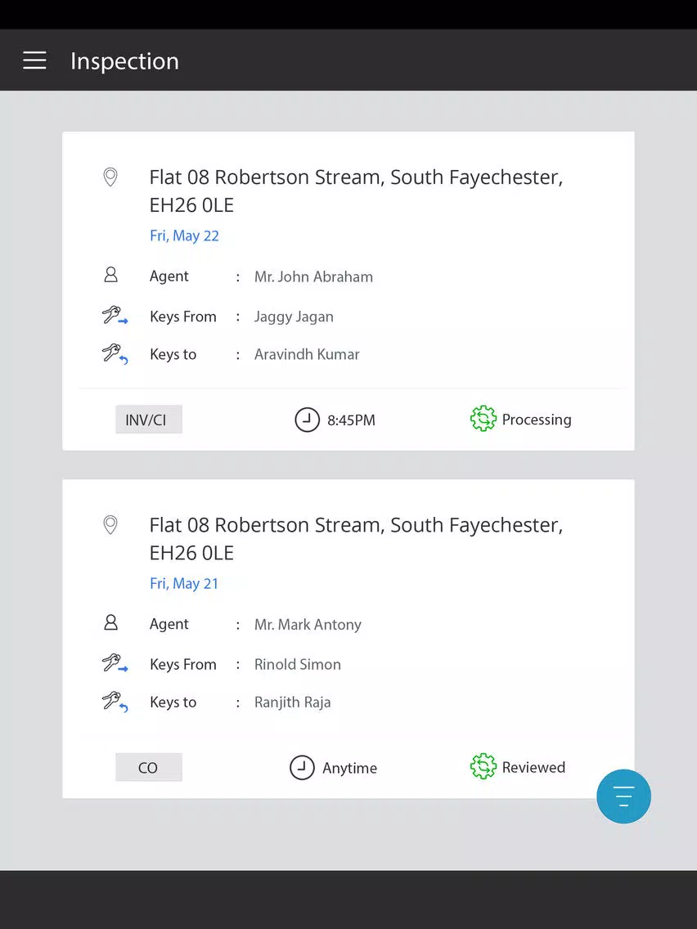Screen dimensions: 697x929
Task: Open address of the Fri, May 21 inspection
Action: [356, 539]
